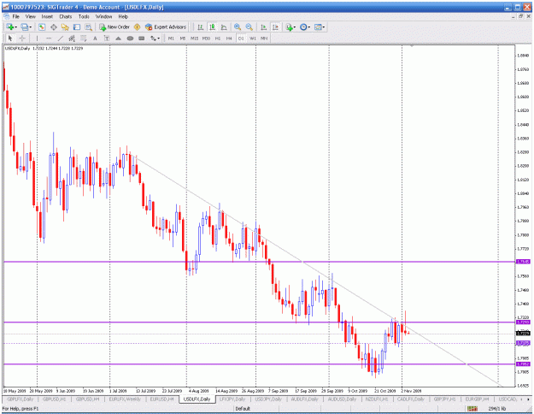Image resolution: width=534 pixels, height=414 pixels.
Task: Zoom out of the chart
Action: pos(249,27)
